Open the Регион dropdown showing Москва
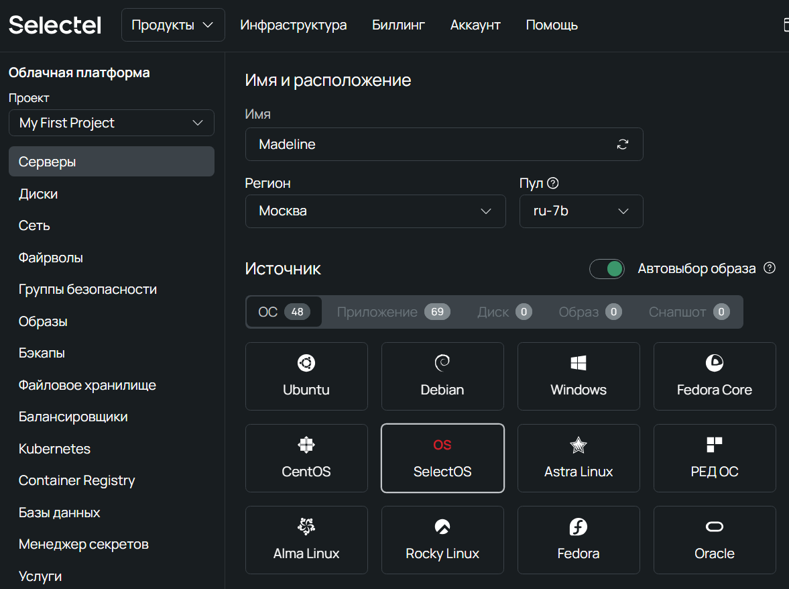This screenshot has height=589, width=789. tap(375, 211)
